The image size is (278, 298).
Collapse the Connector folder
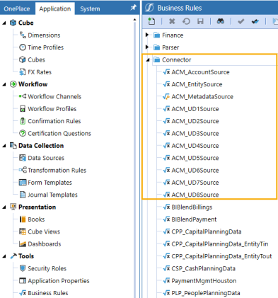point(148,59)
